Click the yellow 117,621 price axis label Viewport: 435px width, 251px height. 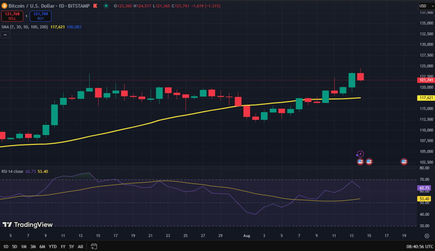pos(426,98)
